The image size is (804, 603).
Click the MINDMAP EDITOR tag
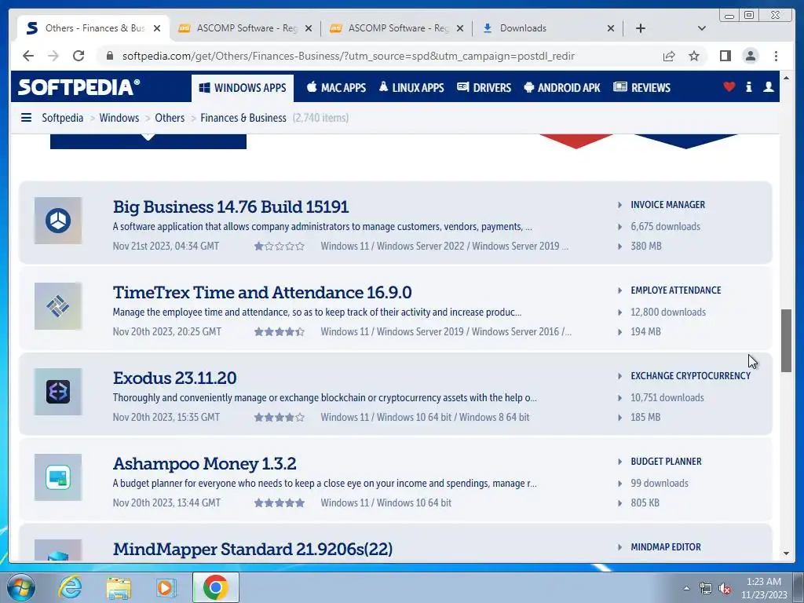pos(666,547)
